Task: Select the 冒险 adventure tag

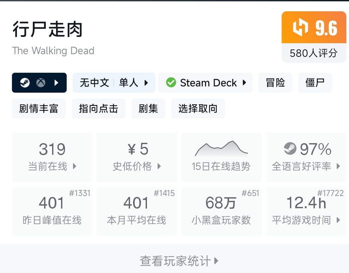Action: (275, 83)
